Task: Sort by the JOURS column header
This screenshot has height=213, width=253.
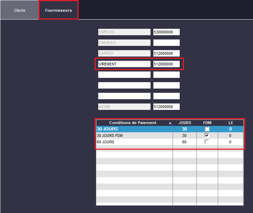Action: tap(185, 123)
